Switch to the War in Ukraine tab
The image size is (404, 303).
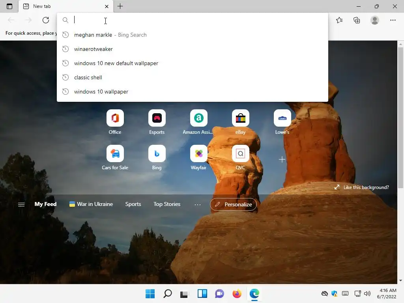coord(91,204)
